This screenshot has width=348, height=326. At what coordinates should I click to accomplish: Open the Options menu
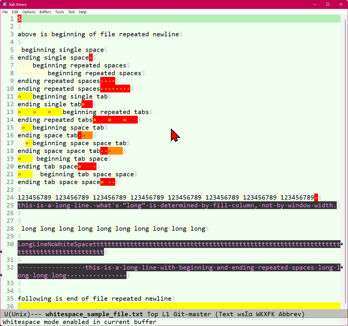coord(29,12)
